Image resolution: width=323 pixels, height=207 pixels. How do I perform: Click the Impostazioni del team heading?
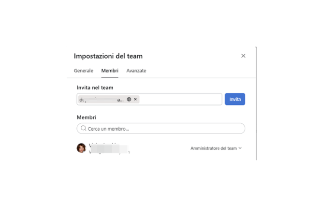tap(108, 56)
